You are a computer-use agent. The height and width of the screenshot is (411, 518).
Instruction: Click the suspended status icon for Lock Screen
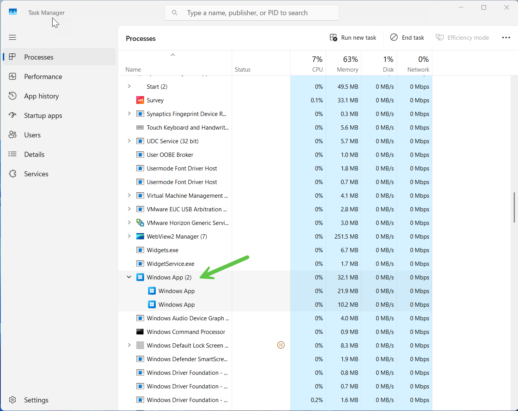pyautogui.click(x=281, y=345)
